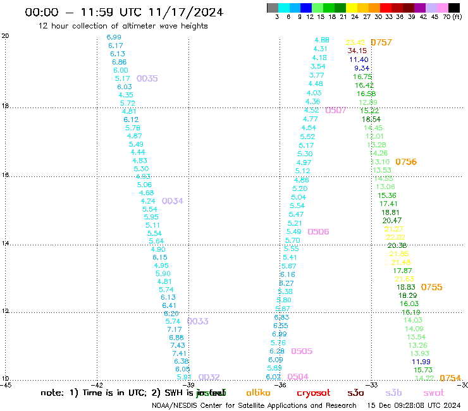Click the gray swatch in the color legend
468x411 pixels.
coord(273,8)
